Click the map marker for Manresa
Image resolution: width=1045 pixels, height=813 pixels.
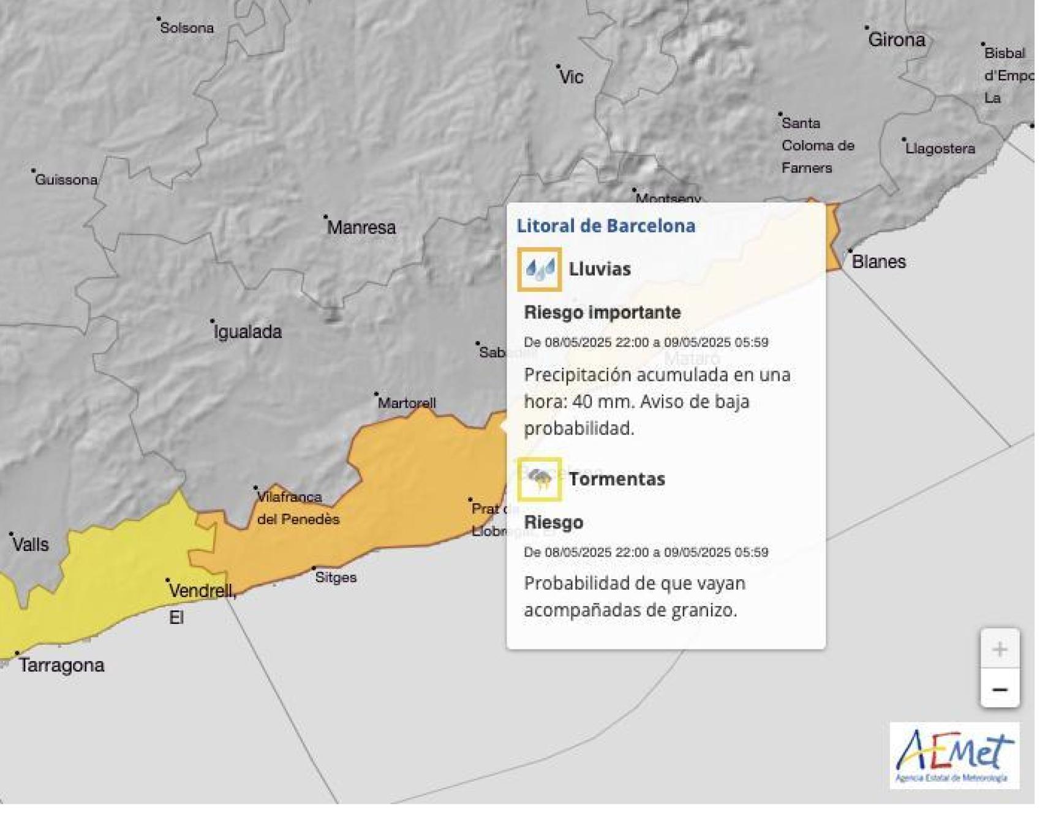tap(325, 216)
